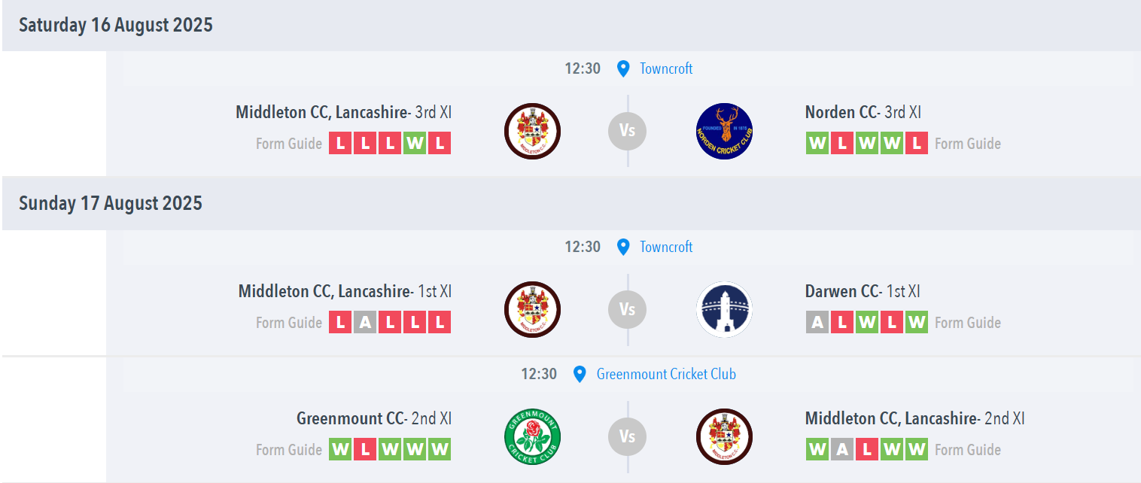Screen dimensions: 1141x483
Task: Click location pin next to Saturday Towncroft
Action: click(x=622, y=68)
